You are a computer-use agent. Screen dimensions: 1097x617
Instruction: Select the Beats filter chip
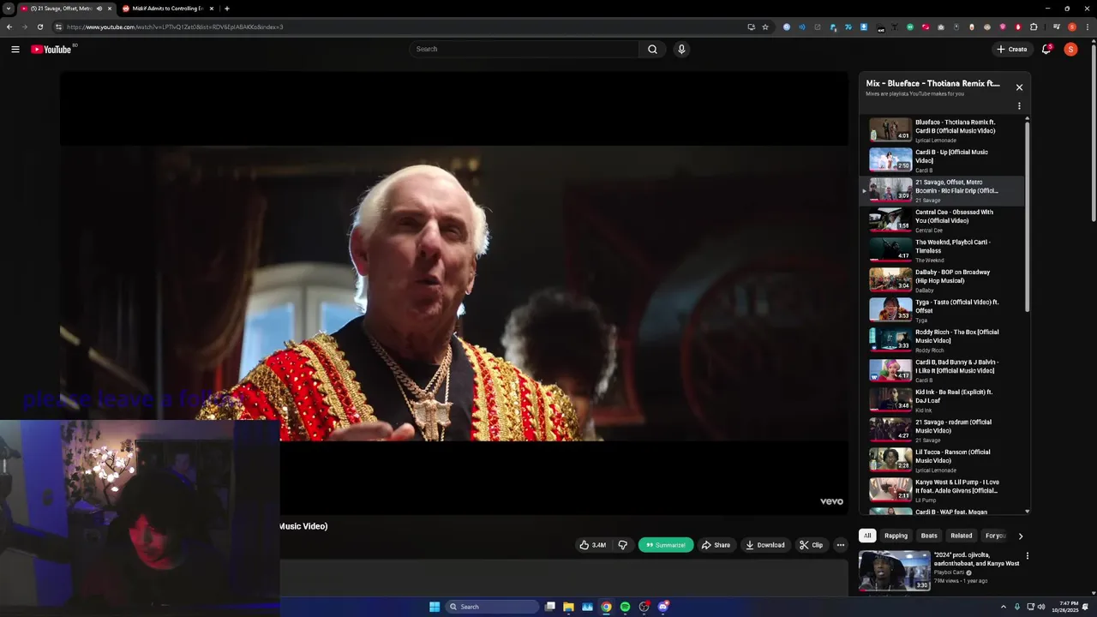pyautogui.click(x=929, y=536)
